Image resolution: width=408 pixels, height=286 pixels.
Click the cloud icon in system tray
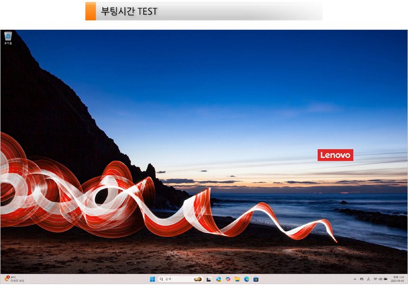(x=362, y=279)
